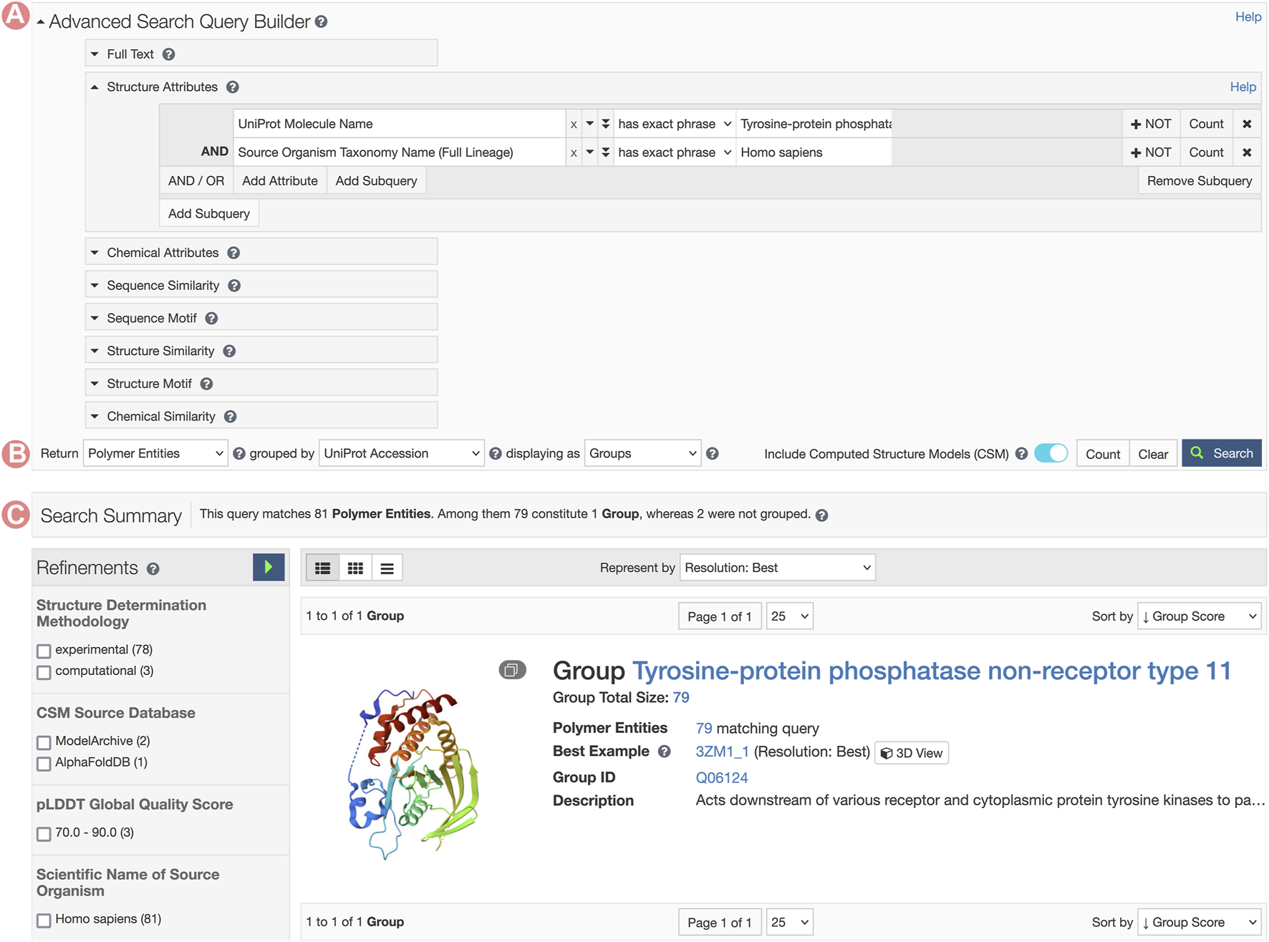Click the green Refinements apply arrow button

pyautogui.click(x=269, y=567)
